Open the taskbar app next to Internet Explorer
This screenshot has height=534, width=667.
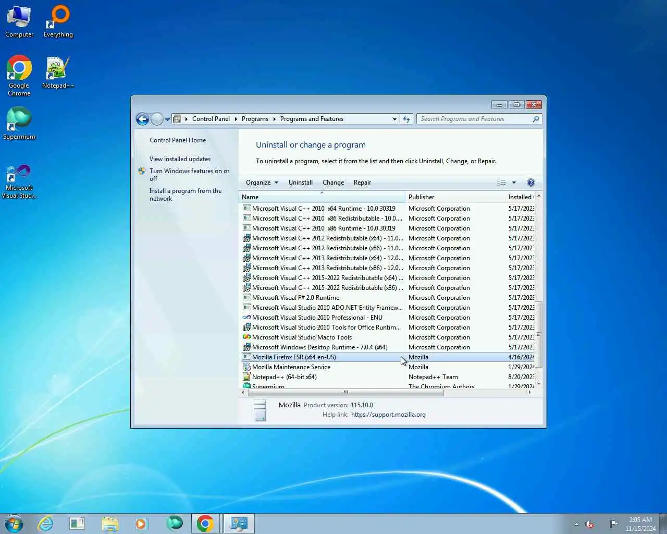78,524
